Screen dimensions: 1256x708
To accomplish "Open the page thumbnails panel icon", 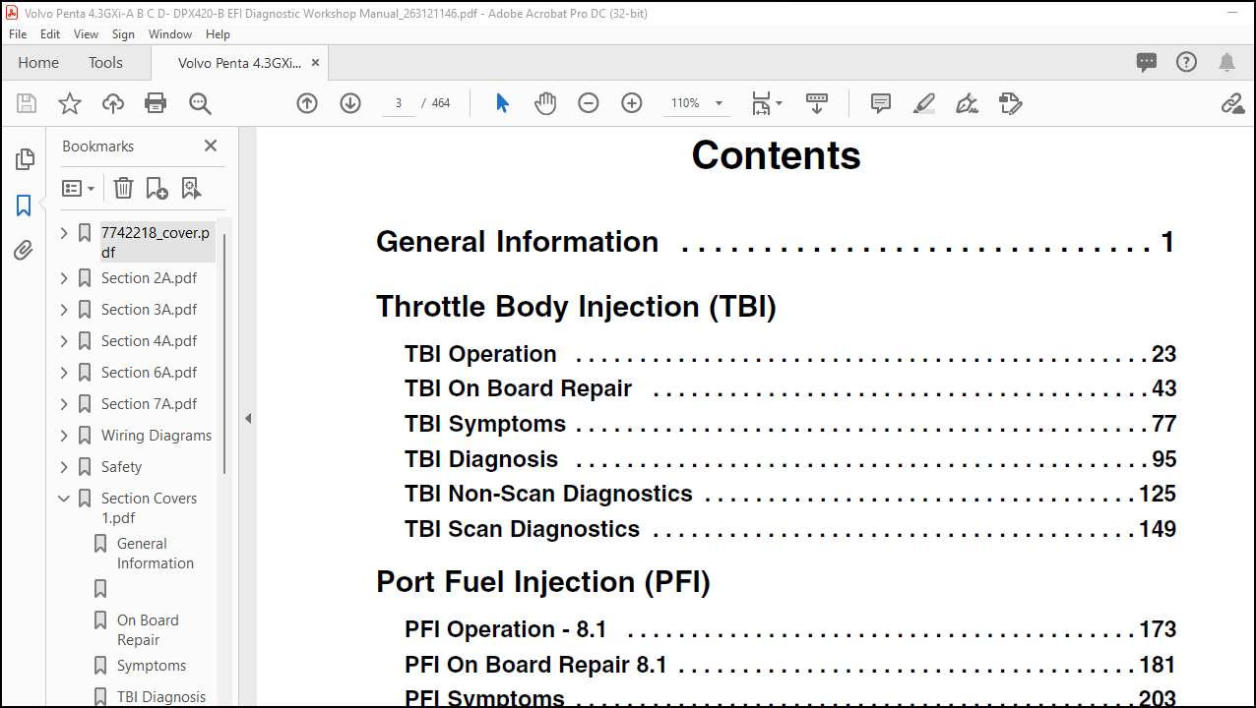I will pos(25,159).
